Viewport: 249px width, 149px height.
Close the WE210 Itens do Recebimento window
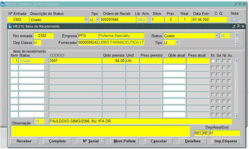coord(243,26)
